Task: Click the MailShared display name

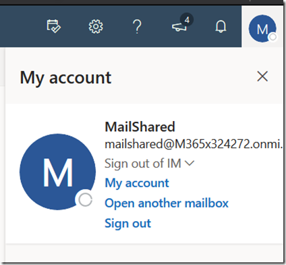Action: [x=140, y=126]
